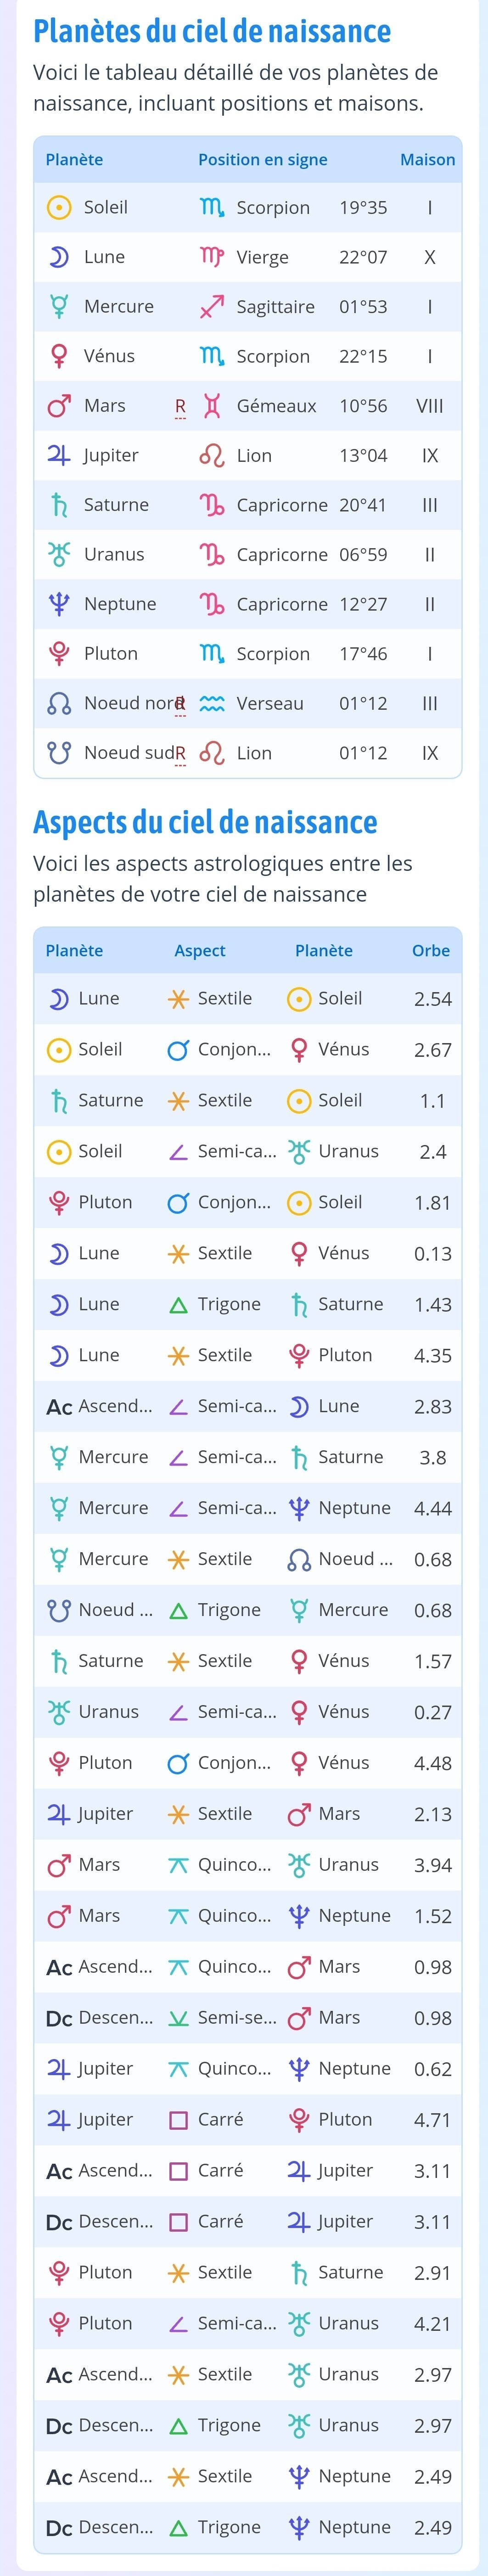Click the Semi-sextile icon in Descendant–Mars row
Viewport: 488px width, 2576px height.
(178, 2017)
